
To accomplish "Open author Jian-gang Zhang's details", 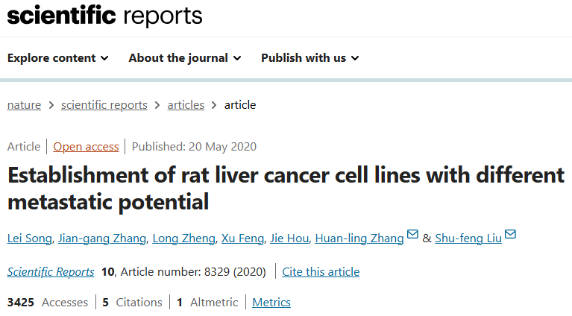I will pyautogui.click(x=102, y=238).
